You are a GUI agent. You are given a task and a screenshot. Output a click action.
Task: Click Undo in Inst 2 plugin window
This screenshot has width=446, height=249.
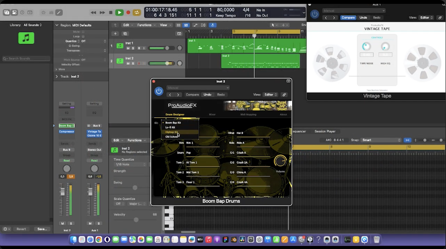click(x=207, y=95)
